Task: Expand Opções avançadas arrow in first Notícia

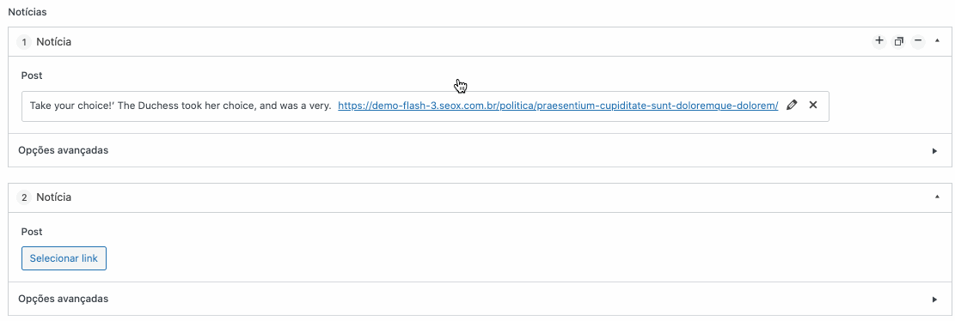Action: pos(935,151)
